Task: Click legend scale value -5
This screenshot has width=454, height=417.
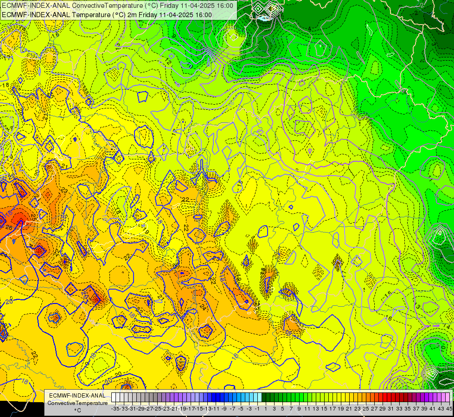Action: (x=241, y=409)
